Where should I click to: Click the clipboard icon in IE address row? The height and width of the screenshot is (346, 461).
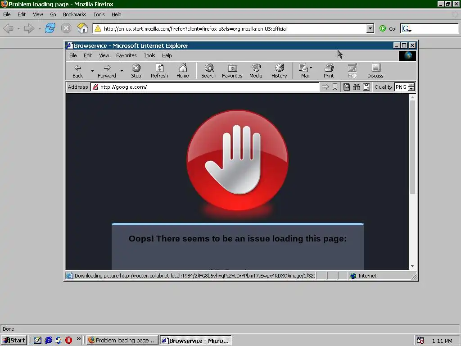click(366, 87)
